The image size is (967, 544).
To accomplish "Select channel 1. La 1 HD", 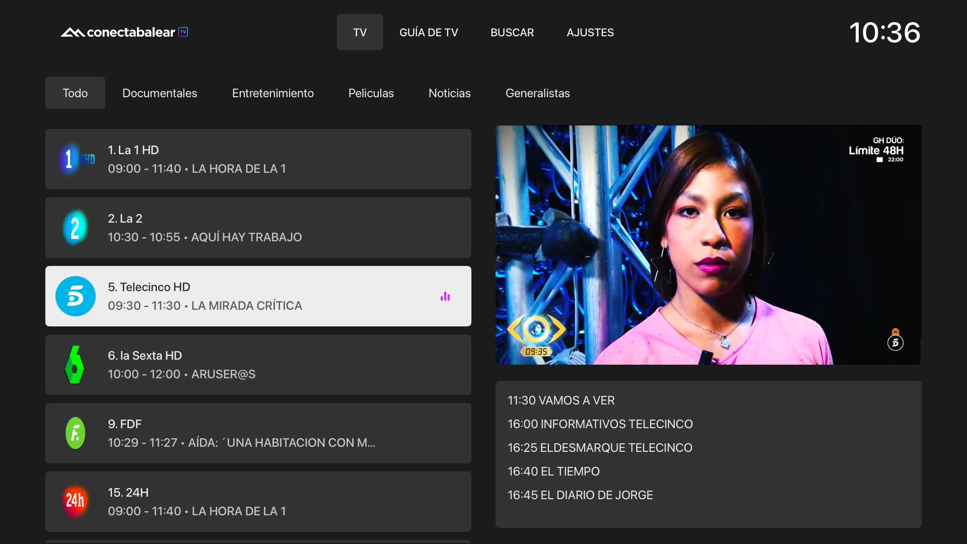I will [258, 159].
